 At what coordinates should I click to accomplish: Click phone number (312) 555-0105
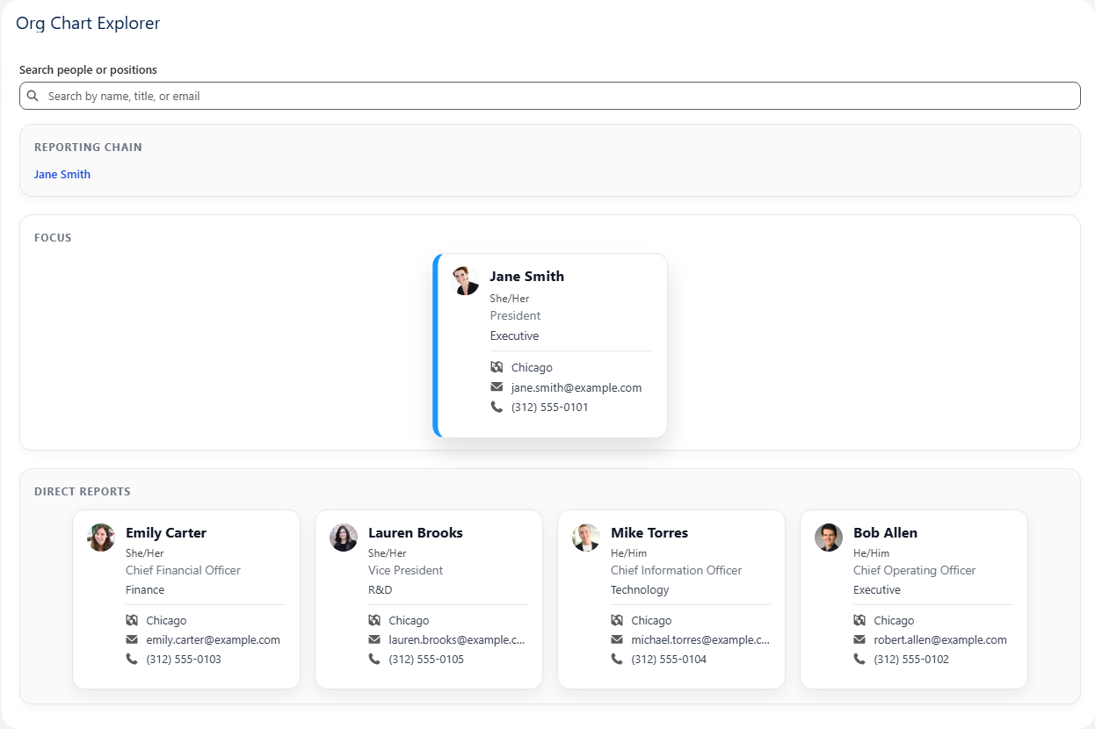pos(426,659)
